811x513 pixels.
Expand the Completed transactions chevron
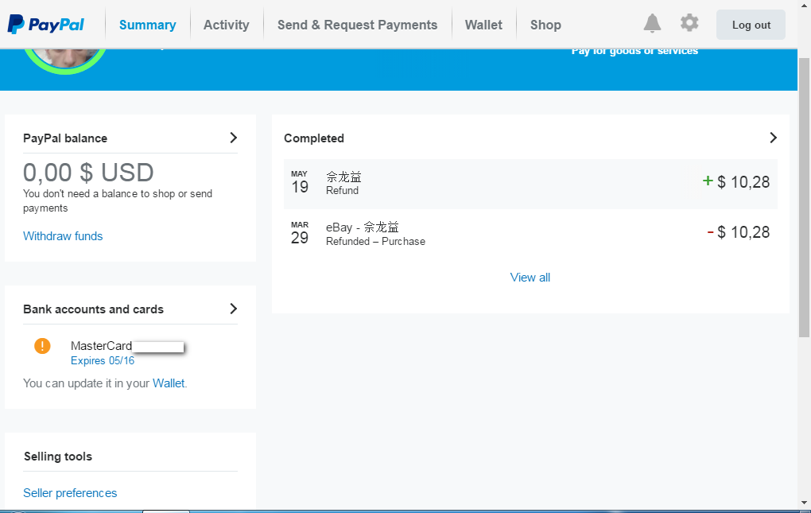[774, 138]
